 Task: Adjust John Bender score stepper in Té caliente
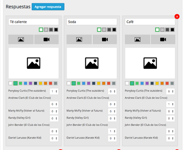click(x=54, y=131)
